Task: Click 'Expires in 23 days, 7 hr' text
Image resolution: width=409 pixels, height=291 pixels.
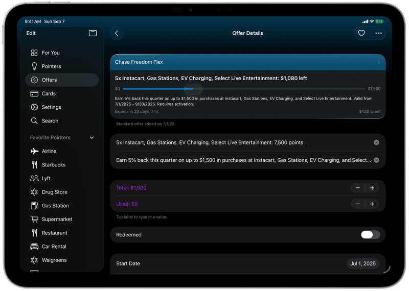Action: (x=137, y=111)
